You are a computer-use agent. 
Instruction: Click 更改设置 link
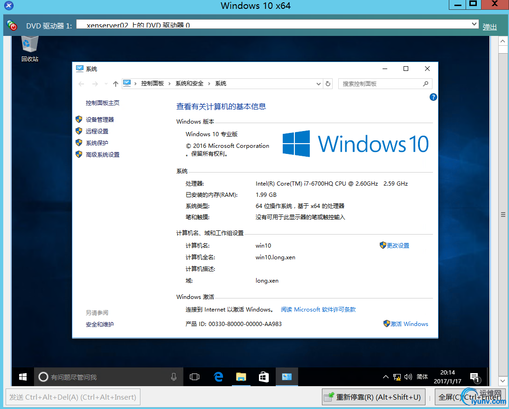click(x=397, y=245)
